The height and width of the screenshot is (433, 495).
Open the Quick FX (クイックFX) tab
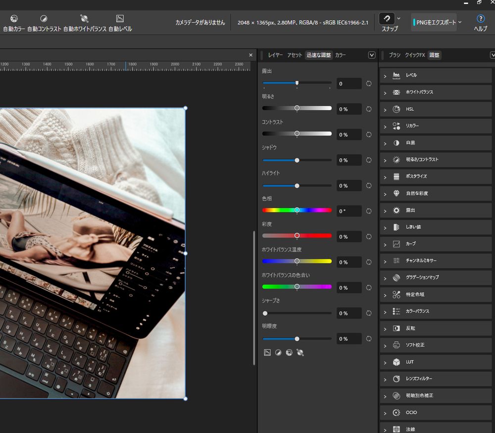click(x=415, y=55)
